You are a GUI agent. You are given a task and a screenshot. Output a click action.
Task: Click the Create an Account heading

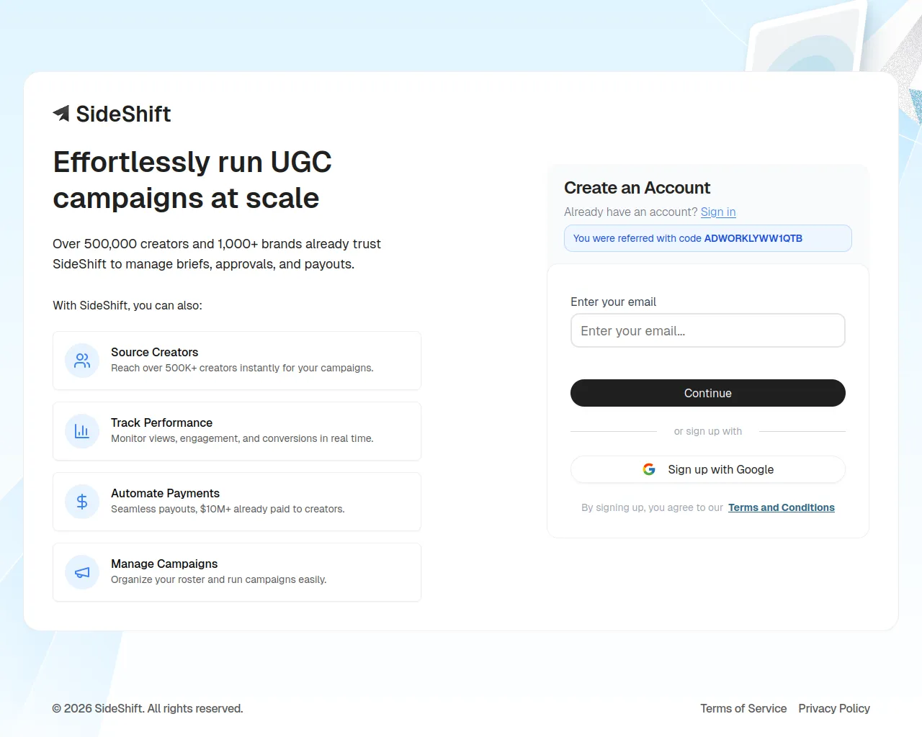click(637, 188)
